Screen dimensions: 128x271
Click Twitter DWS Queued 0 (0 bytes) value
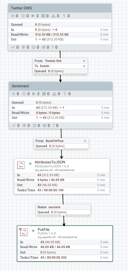pos(43,24)
